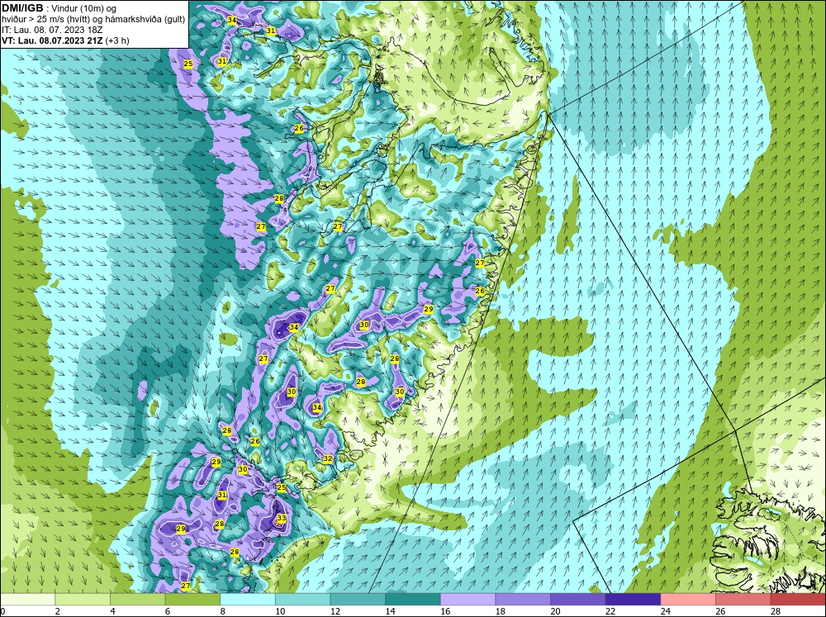Click scale number 14 on the color bar
Screen dimensions: 826x617
[x=390, y=611]
